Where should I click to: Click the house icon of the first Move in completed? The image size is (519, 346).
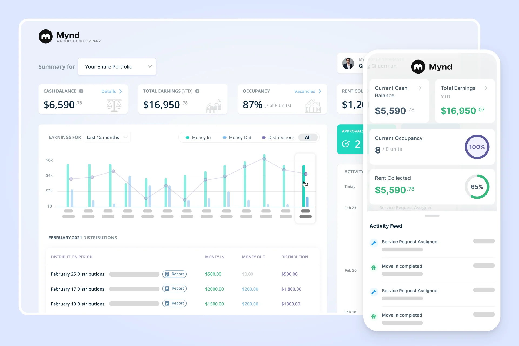coord(374,268)
